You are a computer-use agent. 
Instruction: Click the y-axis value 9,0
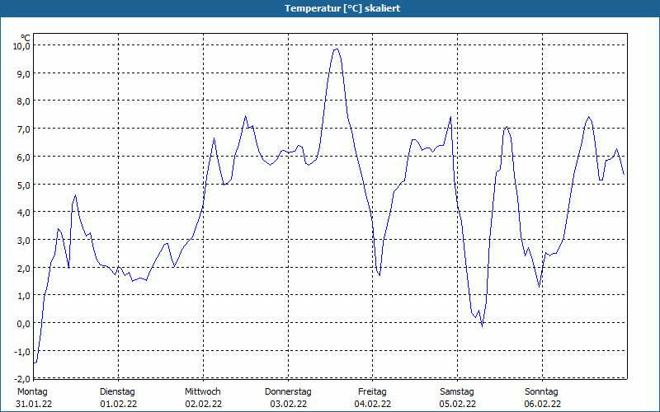click(x=24, y=74)
